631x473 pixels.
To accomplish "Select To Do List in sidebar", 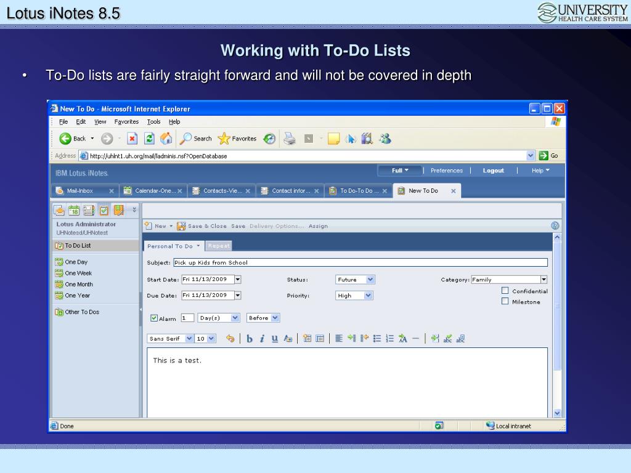I will pos(96,246).
